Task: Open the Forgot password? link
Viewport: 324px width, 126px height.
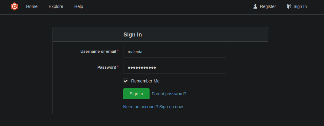Action: pyautogui.click(x=169, y=94)
